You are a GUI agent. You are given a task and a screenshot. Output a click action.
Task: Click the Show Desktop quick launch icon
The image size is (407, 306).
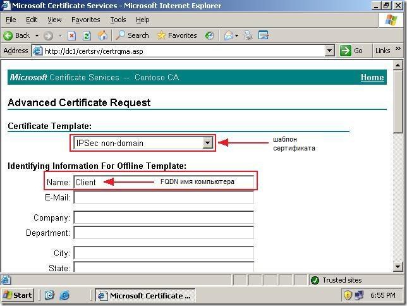49,295
